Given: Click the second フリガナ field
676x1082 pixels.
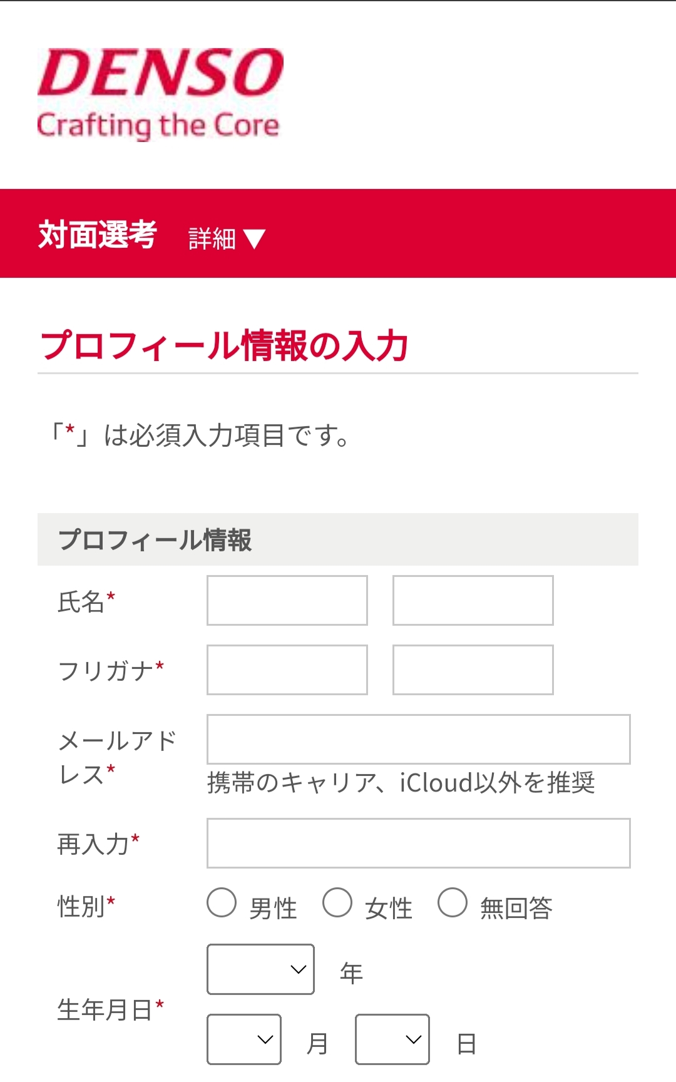Looking at the screenshot, I should click(x=473, y=670).
